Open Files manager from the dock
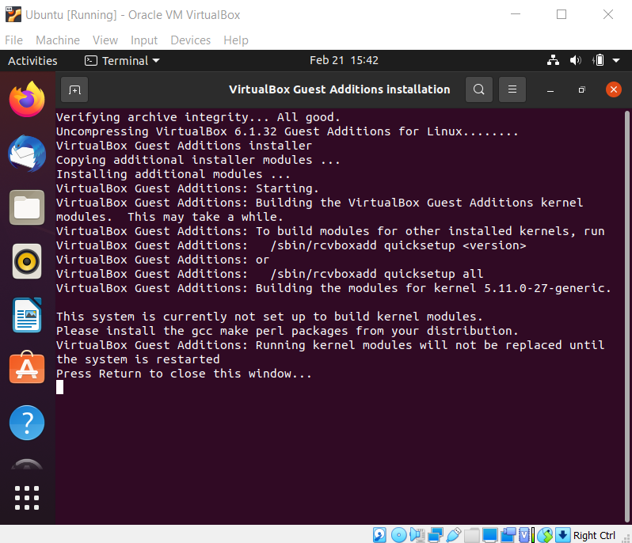This screenshot has height=543, width=632. click(27, 207)
